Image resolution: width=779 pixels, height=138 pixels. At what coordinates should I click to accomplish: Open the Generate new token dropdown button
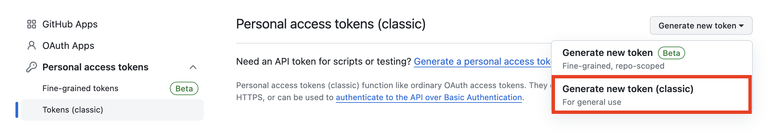pyautogui.click(x=701, y=25)
